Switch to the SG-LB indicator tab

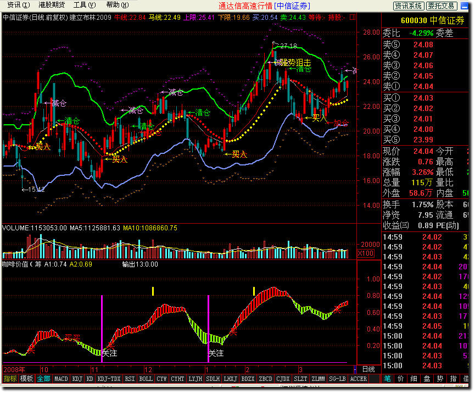pyautogui.click(x=337, y=379)
